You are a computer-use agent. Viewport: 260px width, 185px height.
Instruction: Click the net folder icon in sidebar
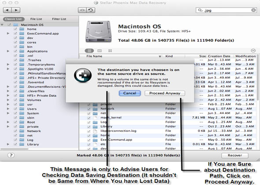coord(22,135)
